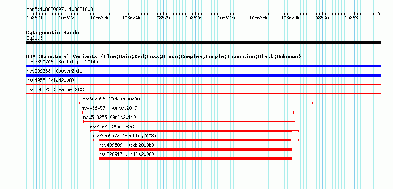Select the thick red bar under esv6506
The width and height of the screenshot is (393, 189).
pyautogui.click(x=196, y=131)
